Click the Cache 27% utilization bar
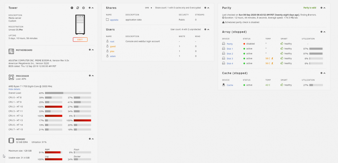 click(x=316, y=85)
